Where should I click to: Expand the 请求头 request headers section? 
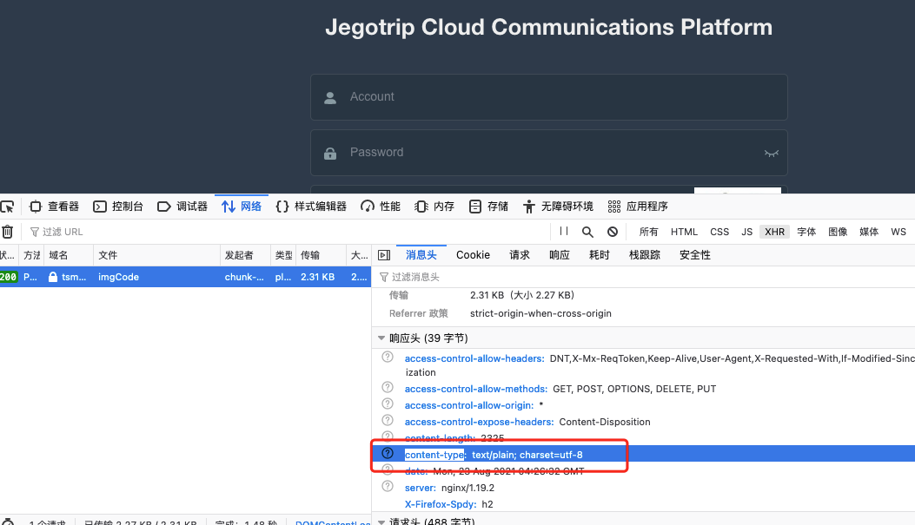pos(381,522)
